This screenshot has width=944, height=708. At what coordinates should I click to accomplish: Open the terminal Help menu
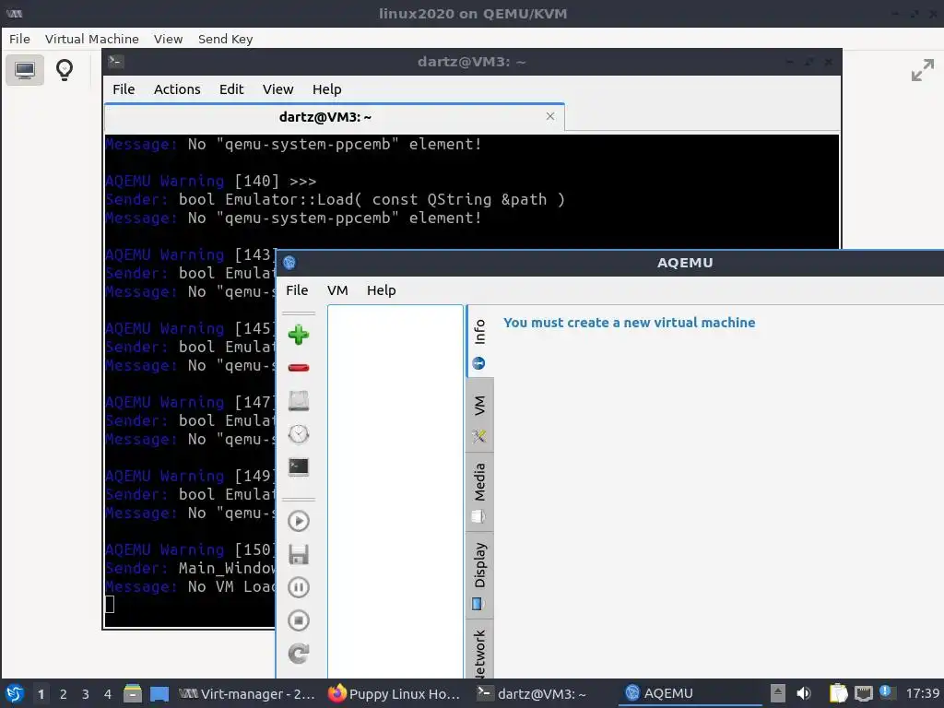coord(327,89)
